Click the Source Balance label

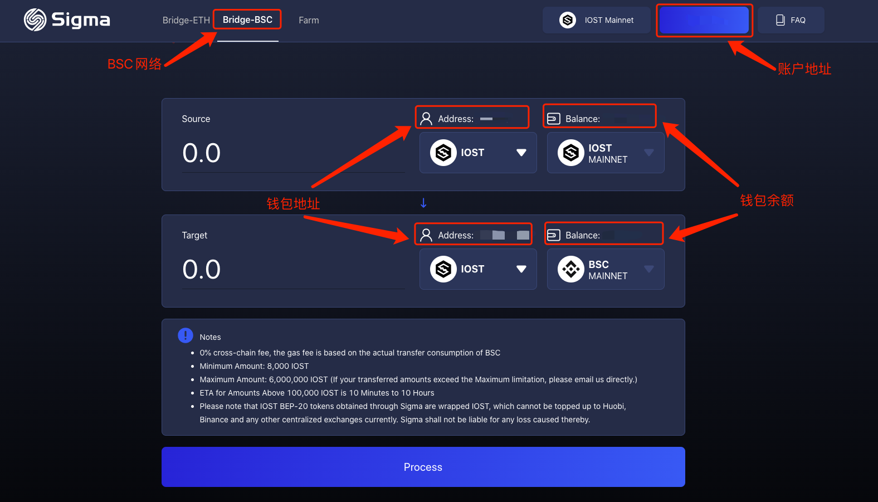point(583,119)
